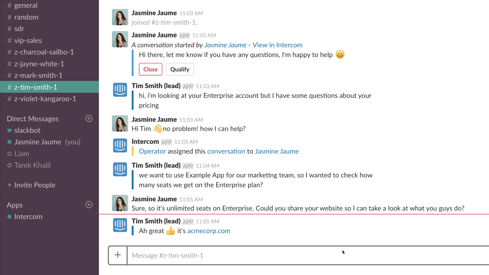
Task: Click the attachment plus button in message box
Action: pos(118,255)
